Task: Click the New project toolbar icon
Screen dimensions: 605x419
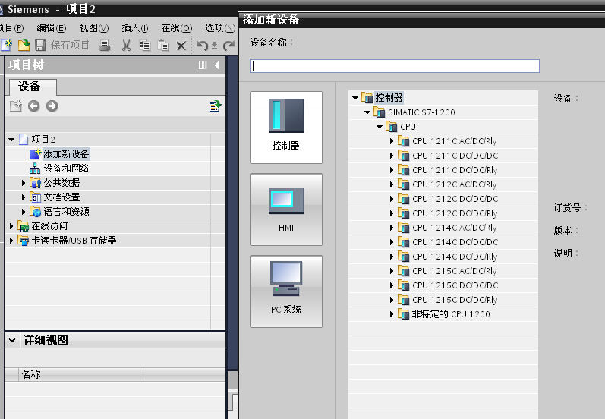Action: coord(6,45)
